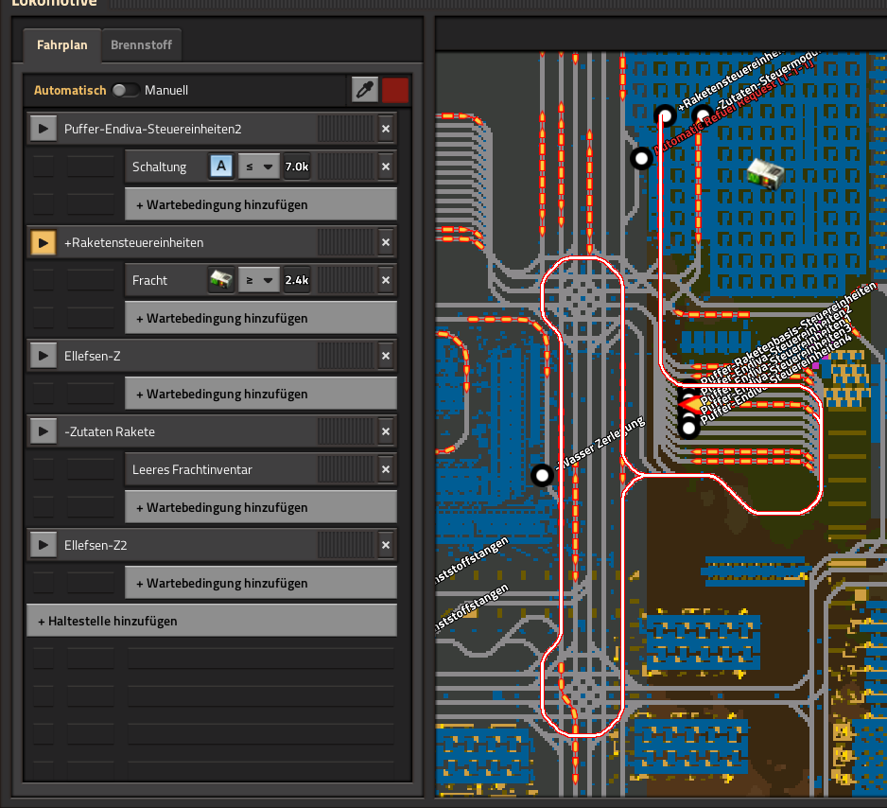This screenshot has width=887, height=808.
Task: Select the Puffer-Endiva-Steuereinheiten2 station name
Action: coord(153,129)
